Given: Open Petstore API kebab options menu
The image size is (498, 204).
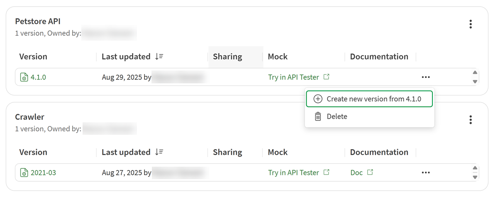Looking at the screenshot, I should 471,24.
